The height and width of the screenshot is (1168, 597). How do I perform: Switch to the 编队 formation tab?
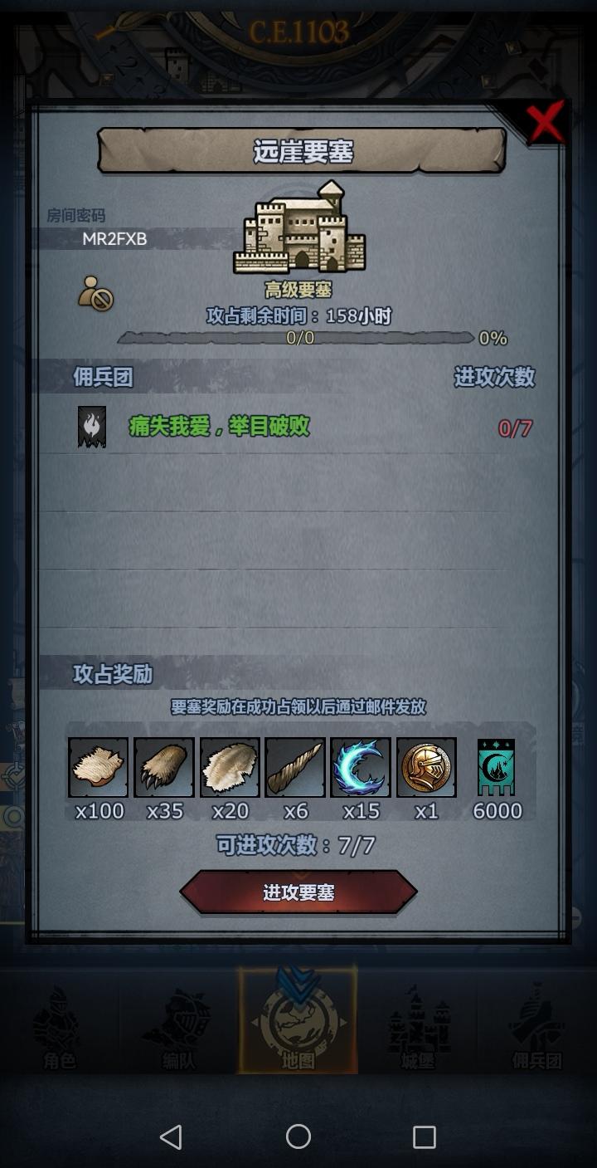pos(179,1026)
